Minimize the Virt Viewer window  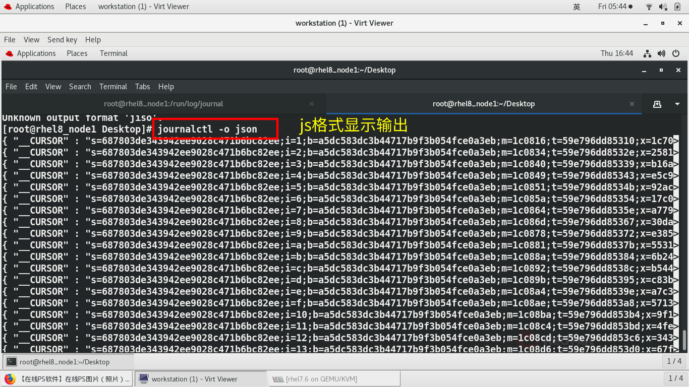(646, 23)
